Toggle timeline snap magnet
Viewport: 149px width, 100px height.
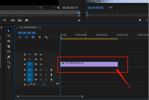[26, 37]
